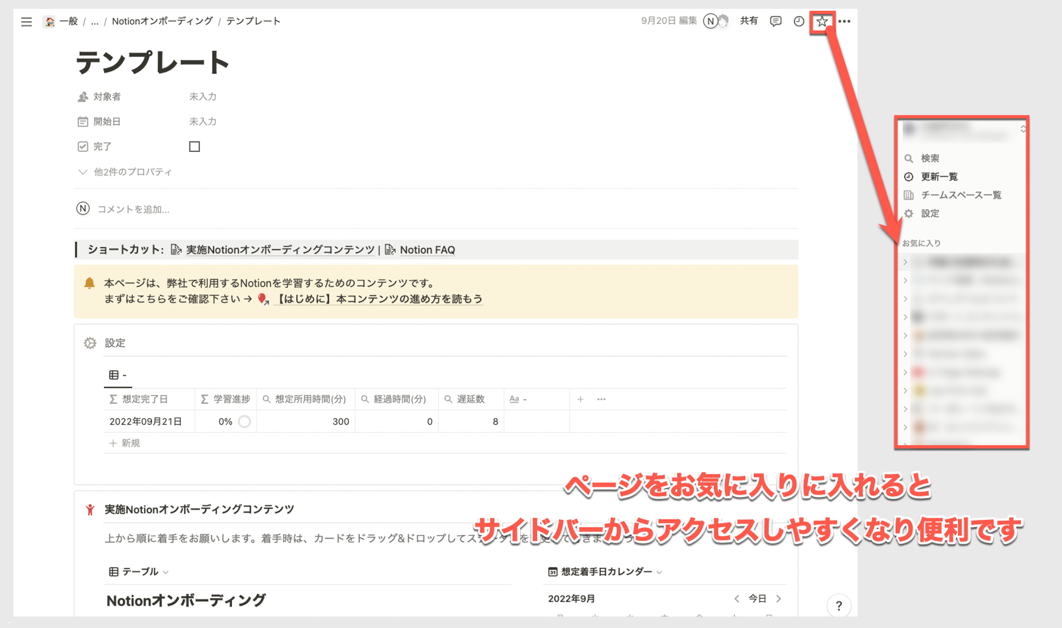Add a 新規 row to the table
Screen dimensions: 1062x628
(125, 443)
